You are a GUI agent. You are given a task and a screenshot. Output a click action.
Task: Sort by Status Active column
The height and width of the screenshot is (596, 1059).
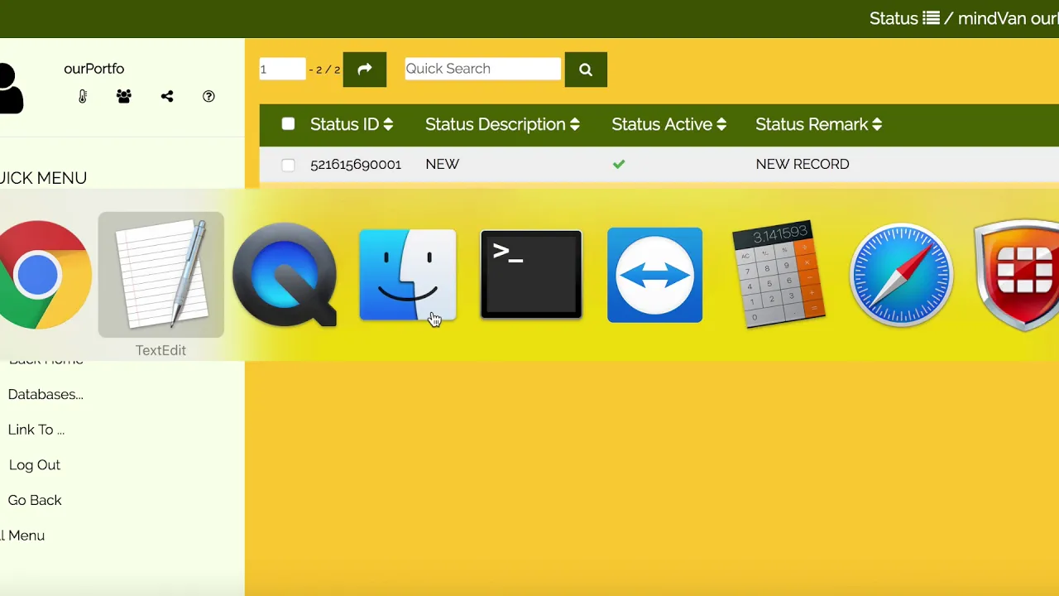coord(668,124)
